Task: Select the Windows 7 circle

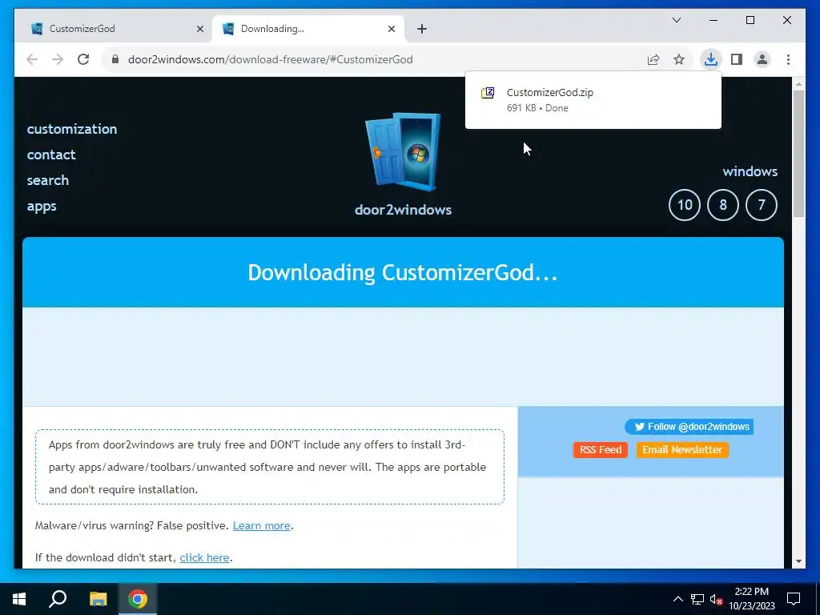Action: click(x=761, y=205)
